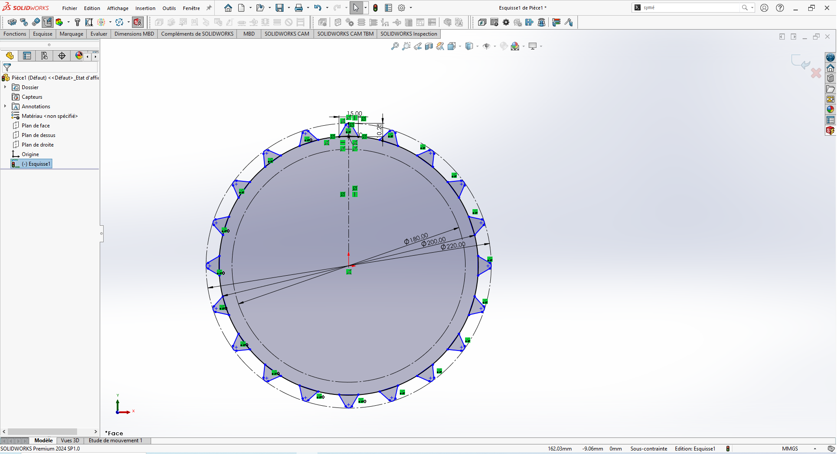Toggle the Previous view button
Viewport: 837px width, 454px height.
click(x=418, y=46)
